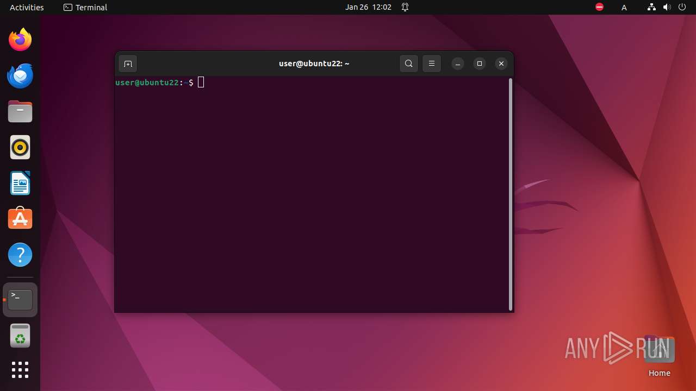Open a new terminal tab
Viewport: 696px width, 391px height.
coord(128,64)
